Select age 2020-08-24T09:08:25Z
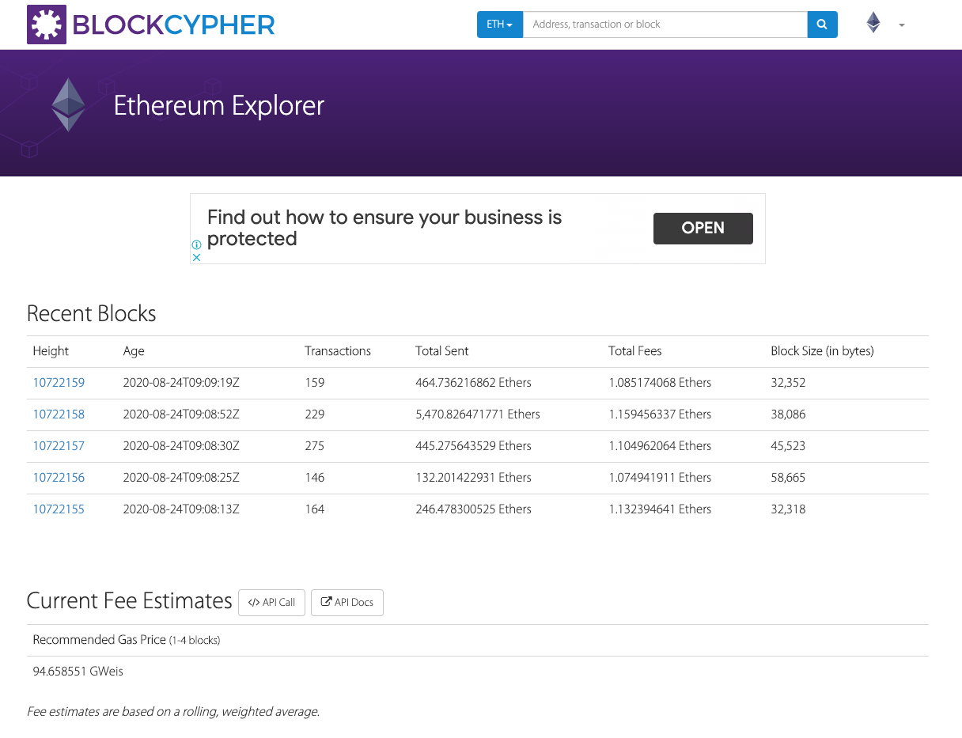Image resolution: width=962 pixels, height=738 pixels. pos(181,478)
